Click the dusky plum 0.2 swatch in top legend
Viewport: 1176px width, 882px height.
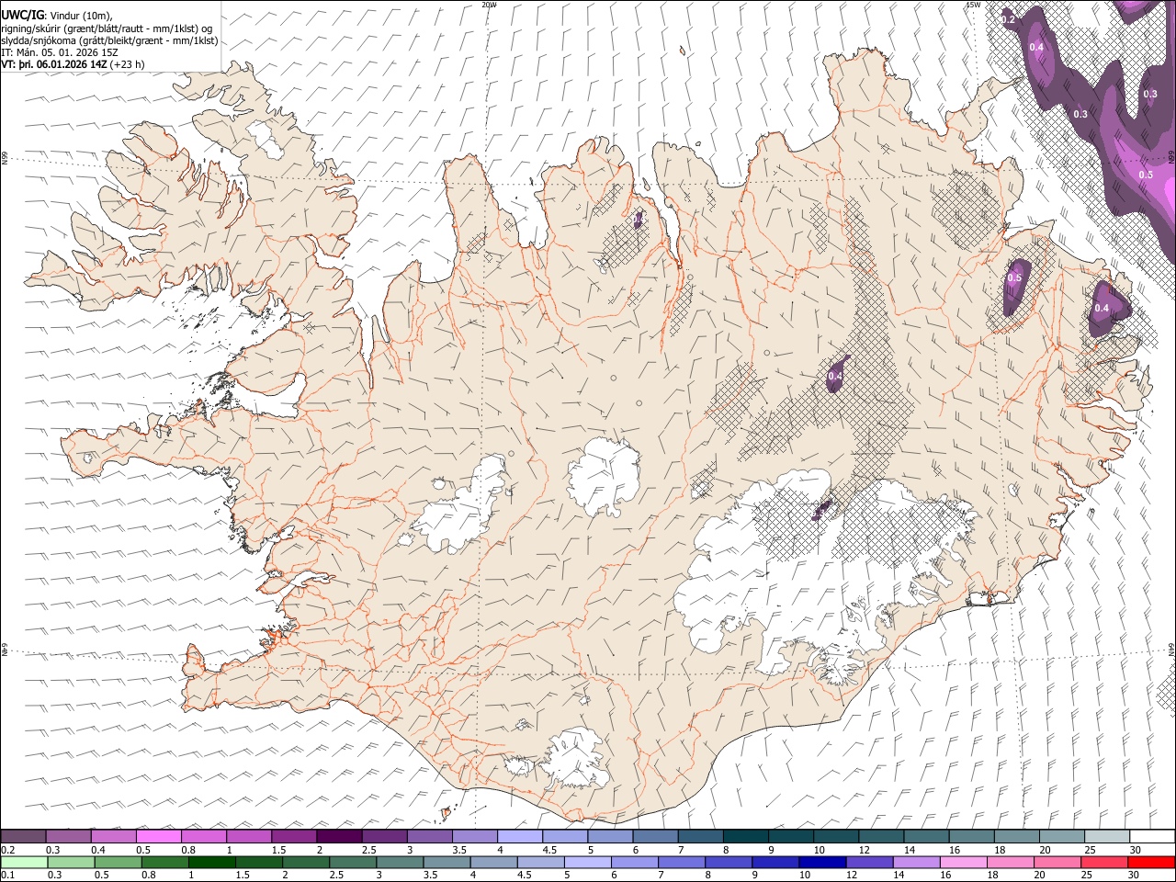pyautogui.click(x=24, y=836)
